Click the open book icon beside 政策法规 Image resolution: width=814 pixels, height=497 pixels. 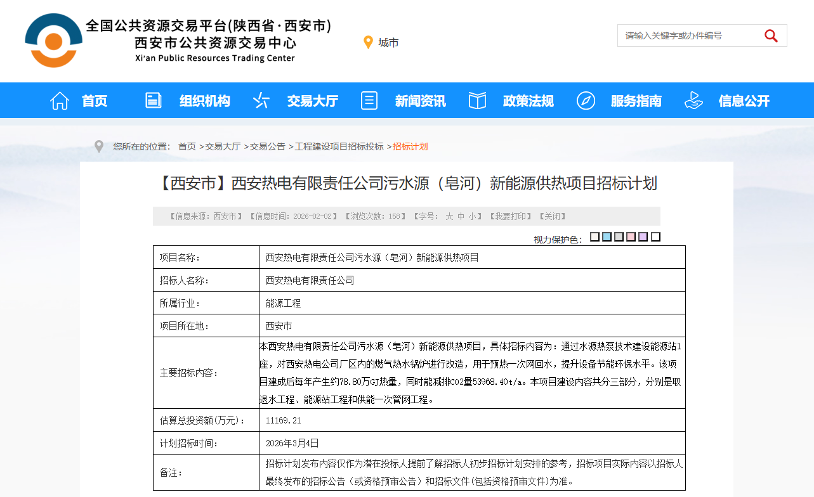(x=477, y=100)
